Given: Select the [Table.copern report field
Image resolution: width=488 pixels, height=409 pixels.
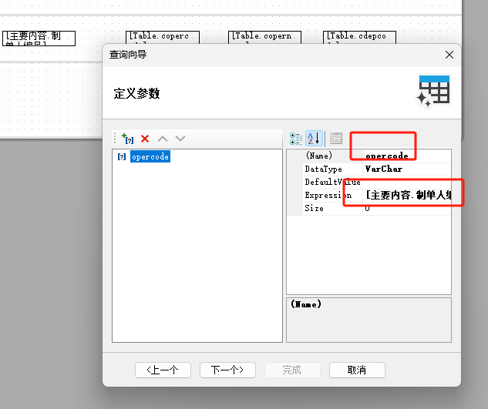Looking at the screenshot, I should [x=264, y=37].
